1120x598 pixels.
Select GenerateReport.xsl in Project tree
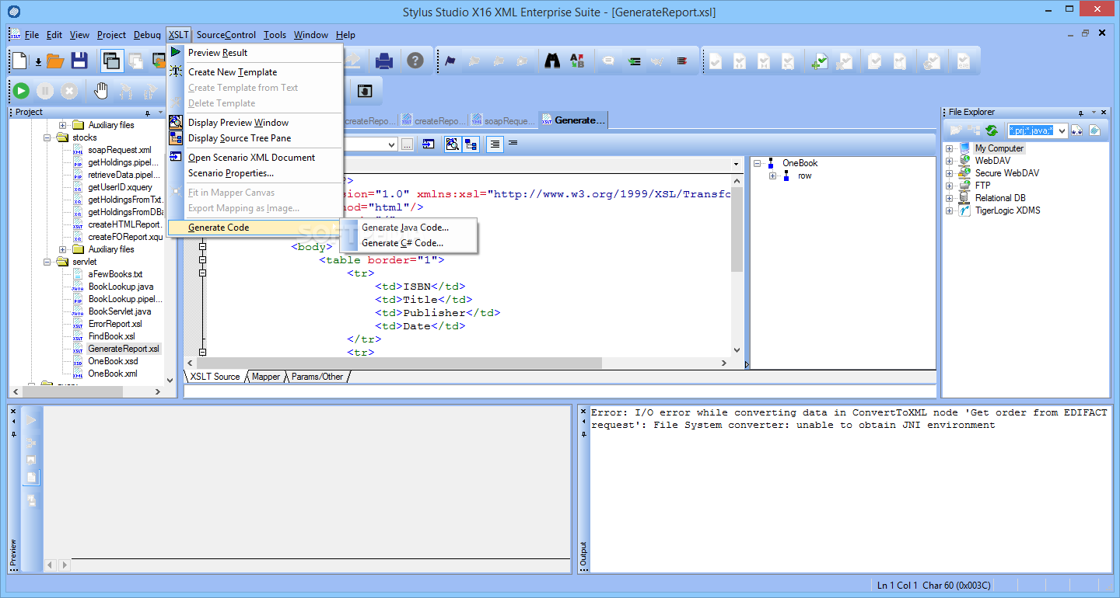tap(124, 349)
